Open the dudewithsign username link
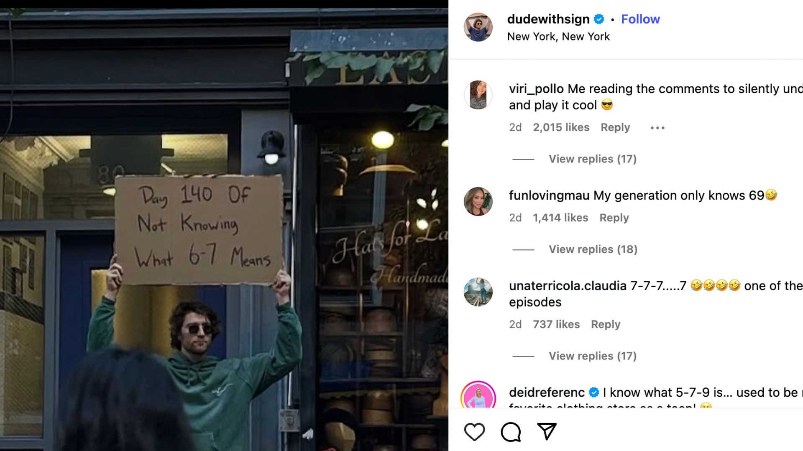803x451 pixels. coord(548,19)
